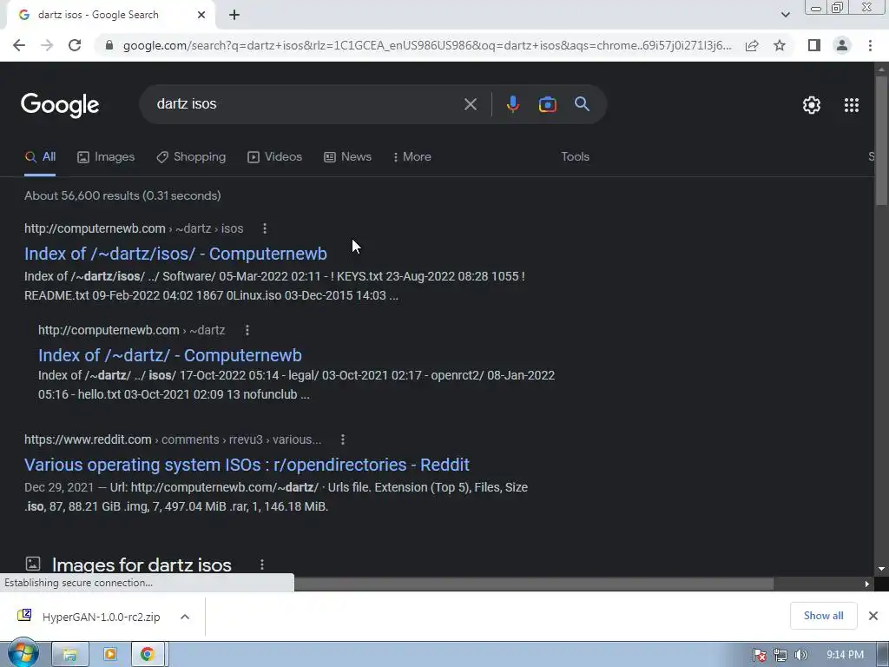Go back with the browser back arrow

[x=19, y=45]
